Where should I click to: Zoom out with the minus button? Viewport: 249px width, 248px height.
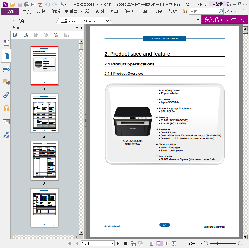click(x=206, y=243)
